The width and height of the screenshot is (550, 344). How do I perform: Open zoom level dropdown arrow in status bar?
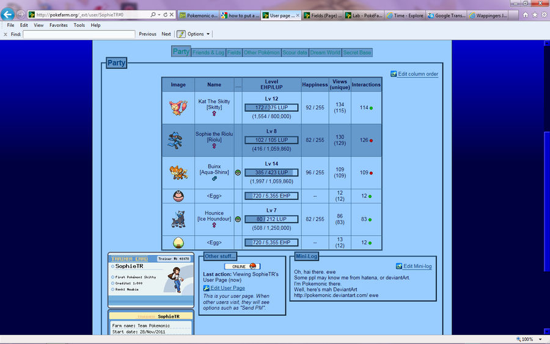pos(540,339)
